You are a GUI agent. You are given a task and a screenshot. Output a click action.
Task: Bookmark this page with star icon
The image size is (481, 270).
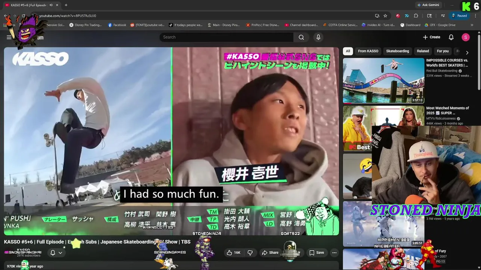[385, 16]
